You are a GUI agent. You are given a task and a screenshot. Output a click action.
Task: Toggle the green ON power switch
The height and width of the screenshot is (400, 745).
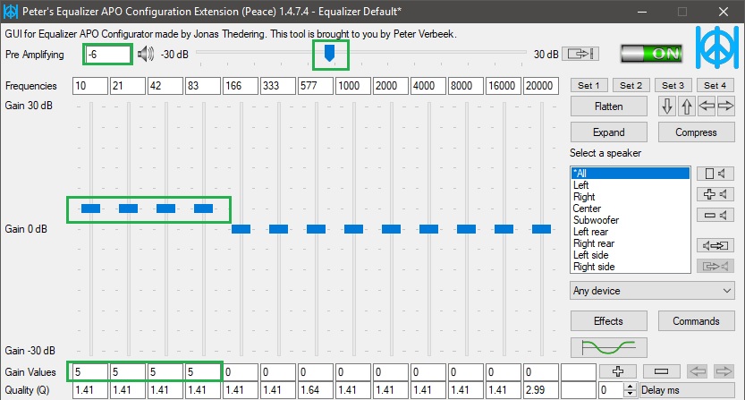(651, 54)
